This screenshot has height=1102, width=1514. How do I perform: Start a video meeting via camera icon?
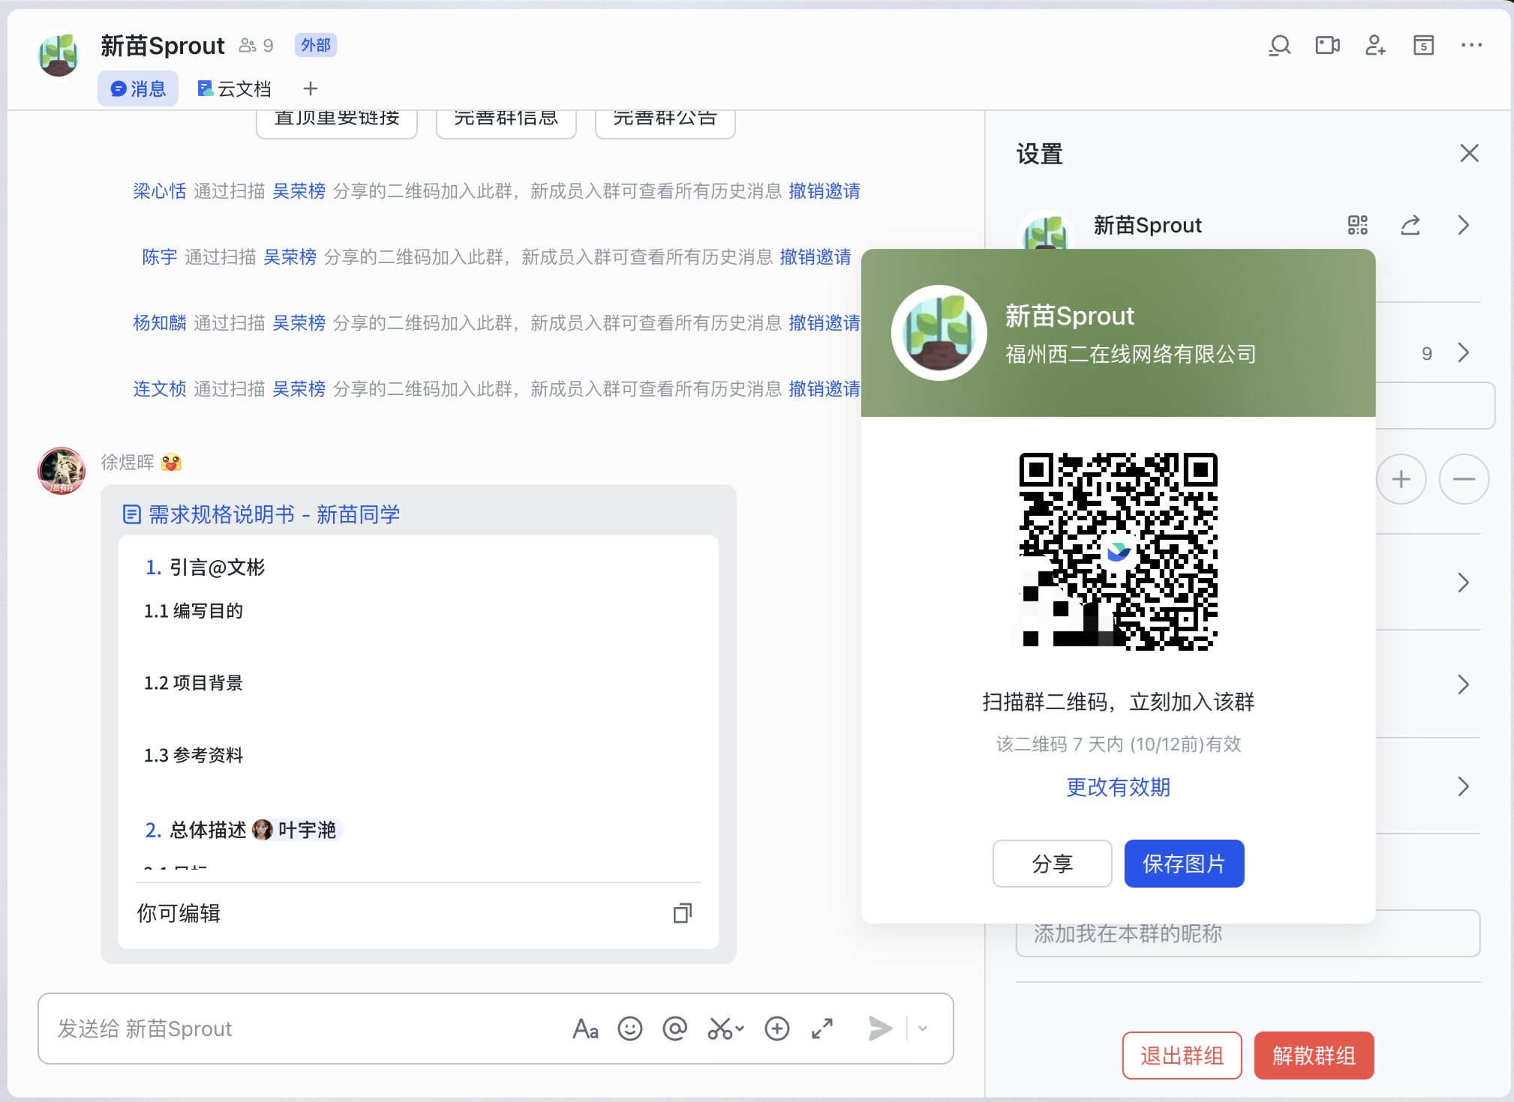click(1327, 46)
